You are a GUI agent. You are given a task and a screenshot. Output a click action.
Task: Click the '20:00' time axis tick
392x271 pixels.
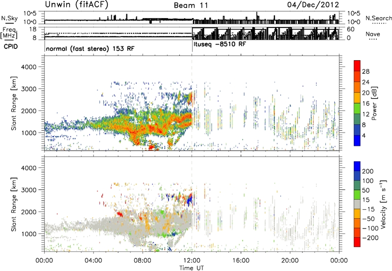(290, 261)
